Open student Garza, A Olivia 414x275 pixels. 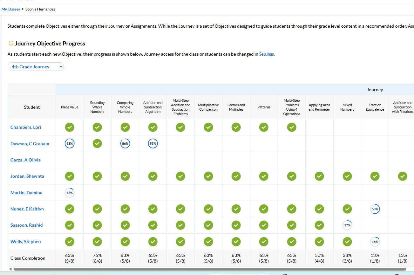click(x=25, y=160)
